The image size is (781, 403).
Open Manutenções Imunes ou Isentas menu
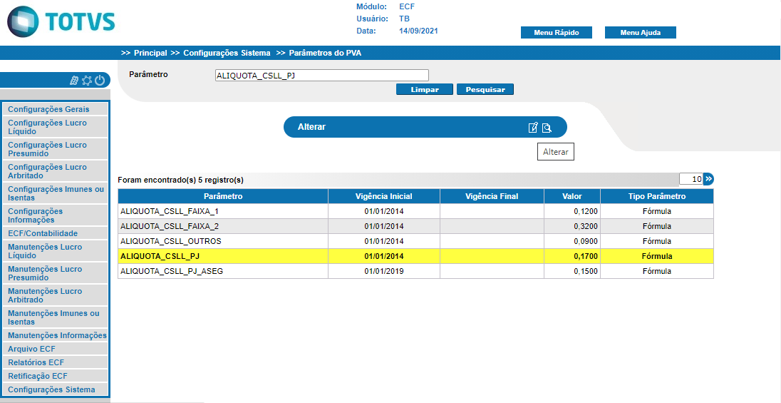coord(56,317)
